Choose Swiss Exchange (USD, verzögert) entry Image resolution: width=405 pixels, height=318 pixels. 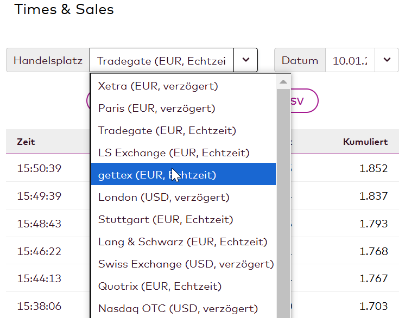[183, 264]
